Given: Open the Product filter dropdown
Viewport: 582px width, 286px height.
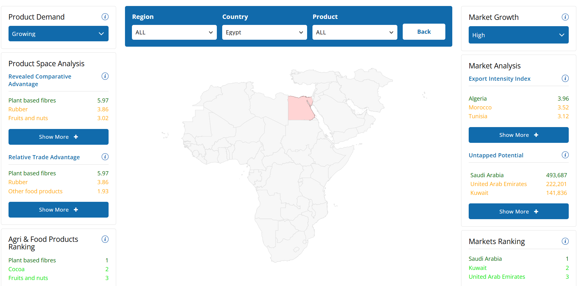Looking at the screenshot, I should click(x=355, y=32).
